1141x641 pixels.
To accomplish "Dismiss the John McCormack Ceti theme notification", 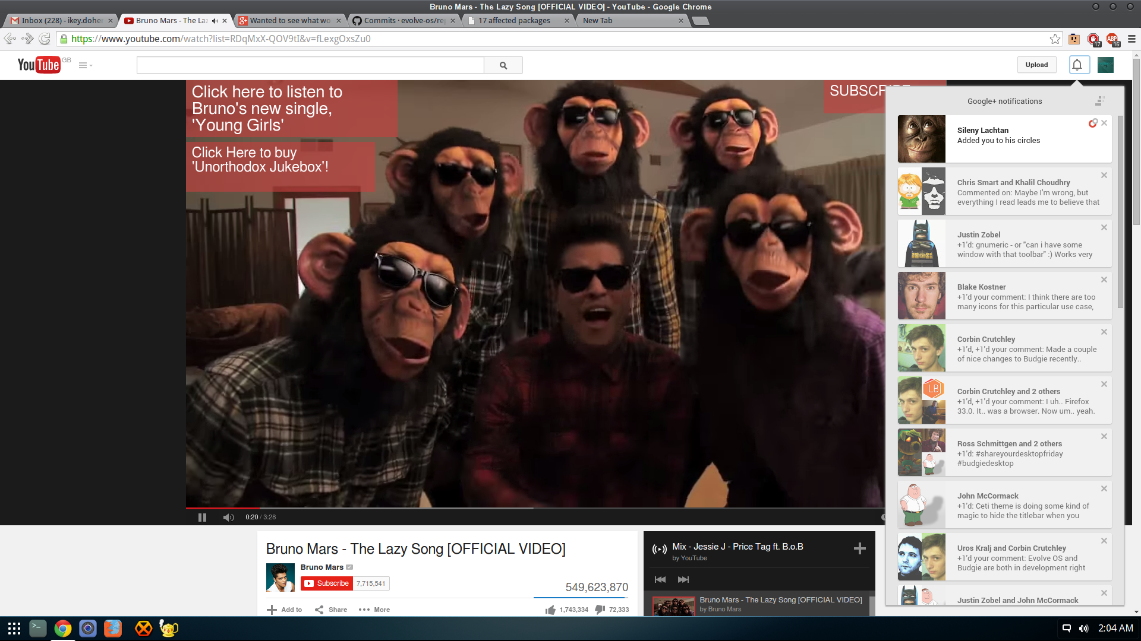I will [1104, 488].
